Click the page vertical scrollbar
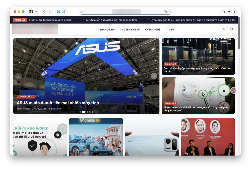The height and width of the screenshot is (169, 251). point(239,33)
